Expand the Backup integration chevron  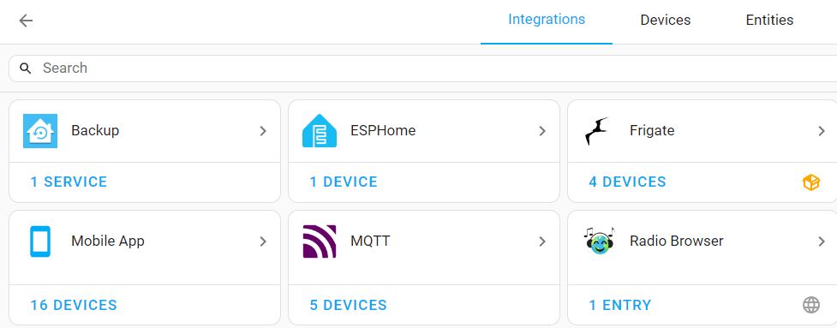click(x=263, y=131)
